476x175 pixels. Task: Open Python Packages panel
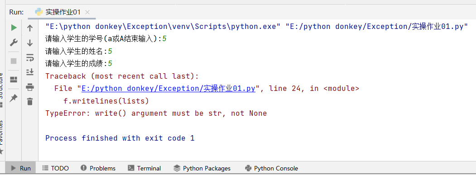[x=202, y=168]
